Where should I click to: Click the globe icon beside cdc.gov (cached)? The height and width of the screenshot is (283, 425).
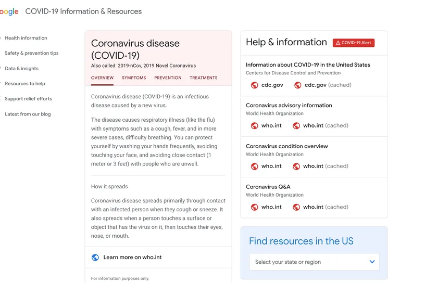[297, 85]
